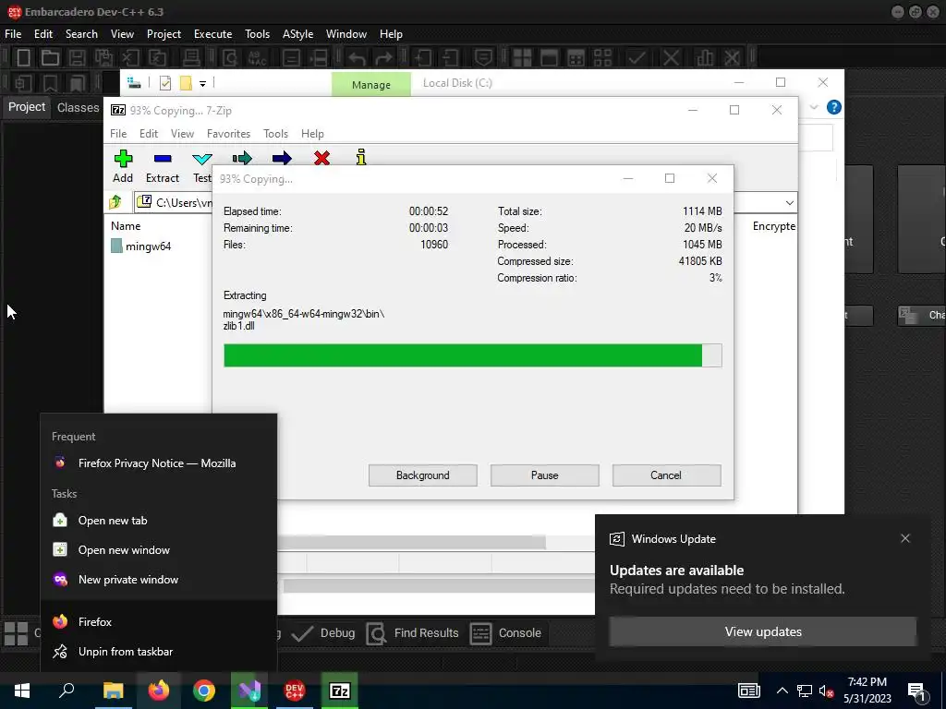Image resolution: width=946 pixels, height=709 pixels.
Task: Click the Profile bar-chart icon in Dev-C++
Action: click(705, 58)
